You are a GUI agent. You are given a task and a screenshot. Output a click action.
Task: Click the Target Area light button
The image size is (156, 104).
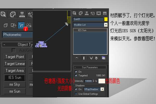[x=15, y=71]
